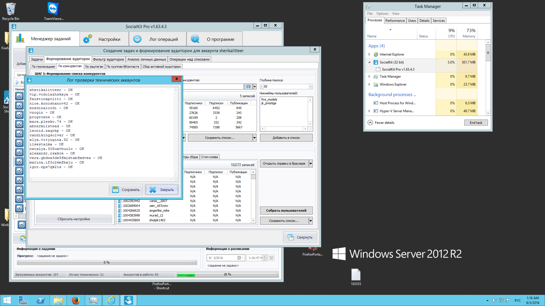Select fws_models in nicknames list

point(269,99)
